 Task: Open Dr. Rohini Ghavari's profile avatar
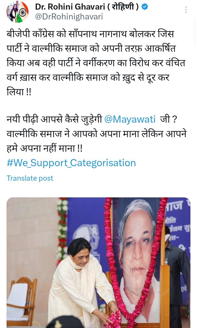18,12
